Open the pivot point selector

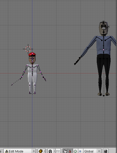tap(52, 151)
